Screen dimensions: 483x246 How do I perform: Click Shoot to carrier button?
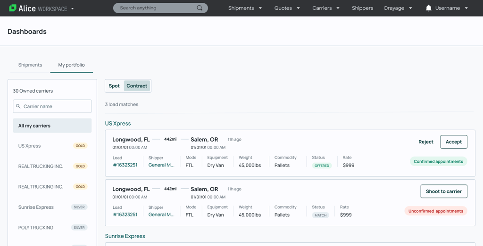443,191
